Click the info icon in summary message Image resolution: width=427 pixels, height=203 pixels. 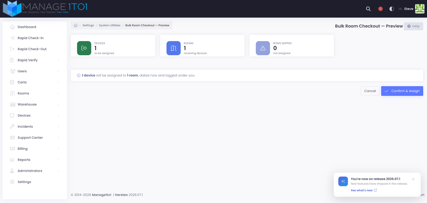coord(79,75)
